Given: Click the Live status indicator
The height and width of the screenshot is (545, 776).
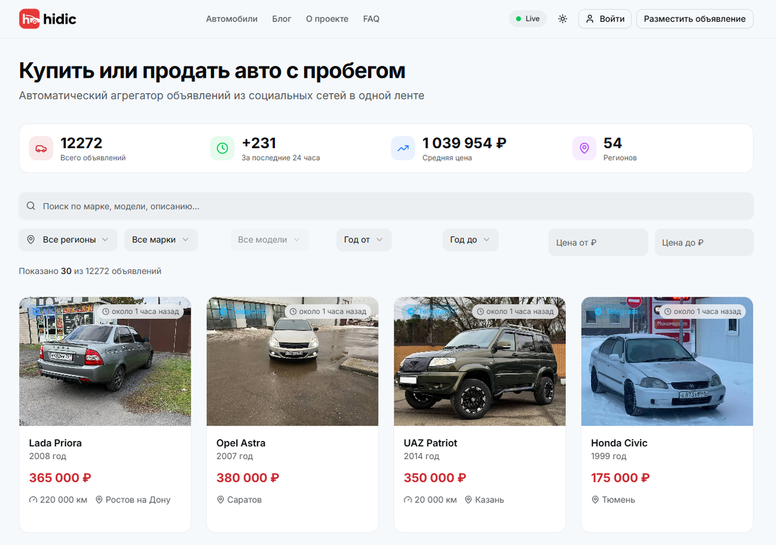Looking at the screenshot, I should click(528, 19).
